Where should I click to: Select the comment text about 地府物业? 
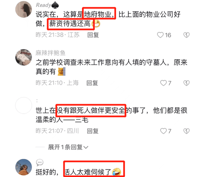(108, 19)
